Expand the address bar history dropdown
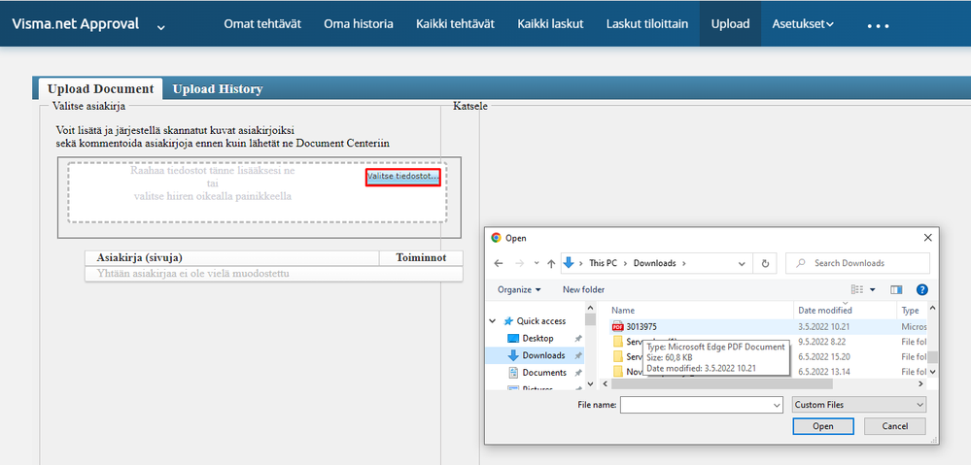Screen dimensions: 971x465 (x=742, y=263)
